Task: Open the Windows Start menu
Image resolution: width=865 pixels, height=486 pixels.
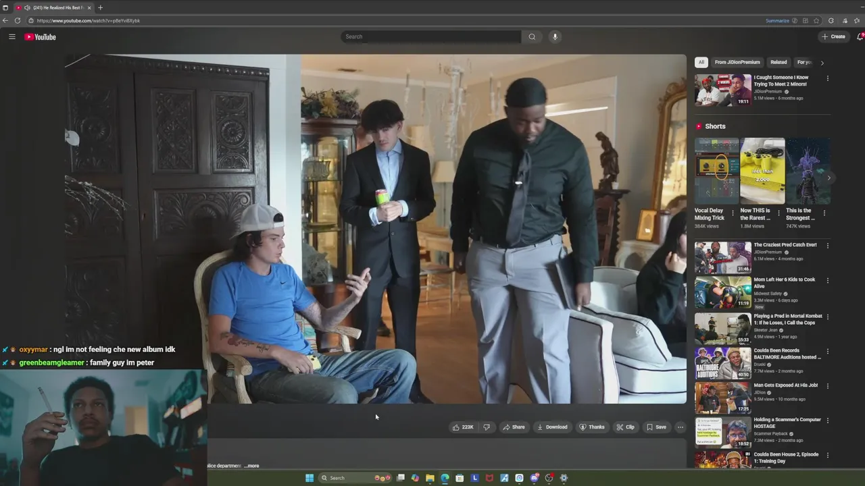Action: (310, 478)
